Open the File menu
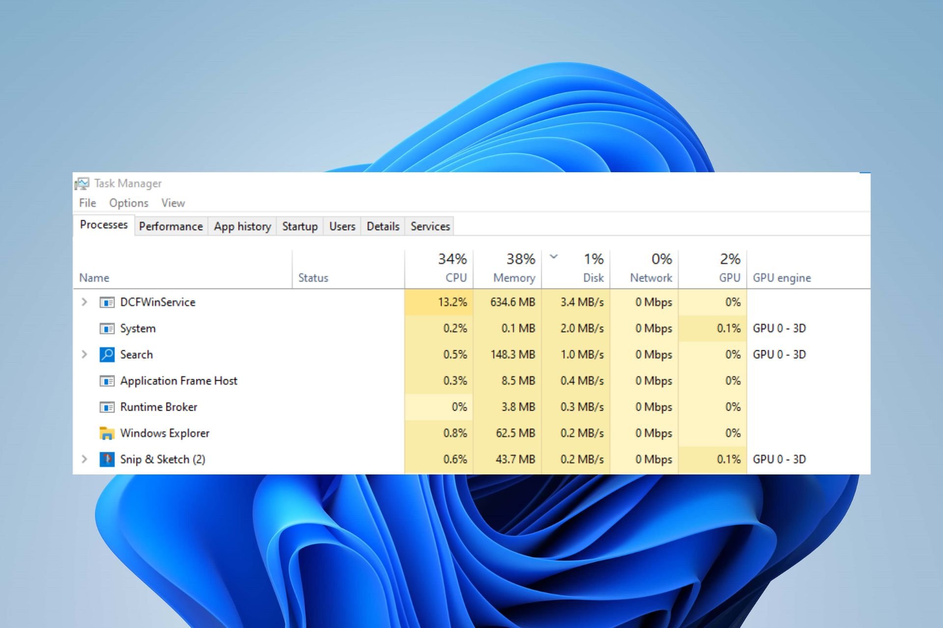943x628 pixels. click(x=87, y=203)
